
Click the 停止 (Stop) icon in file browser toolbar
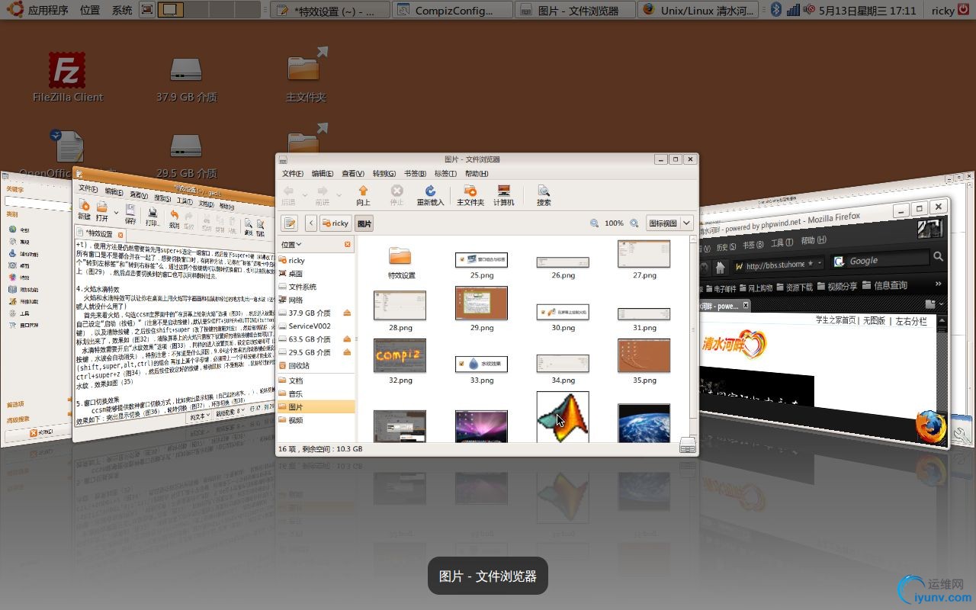[x=396, y=195]
